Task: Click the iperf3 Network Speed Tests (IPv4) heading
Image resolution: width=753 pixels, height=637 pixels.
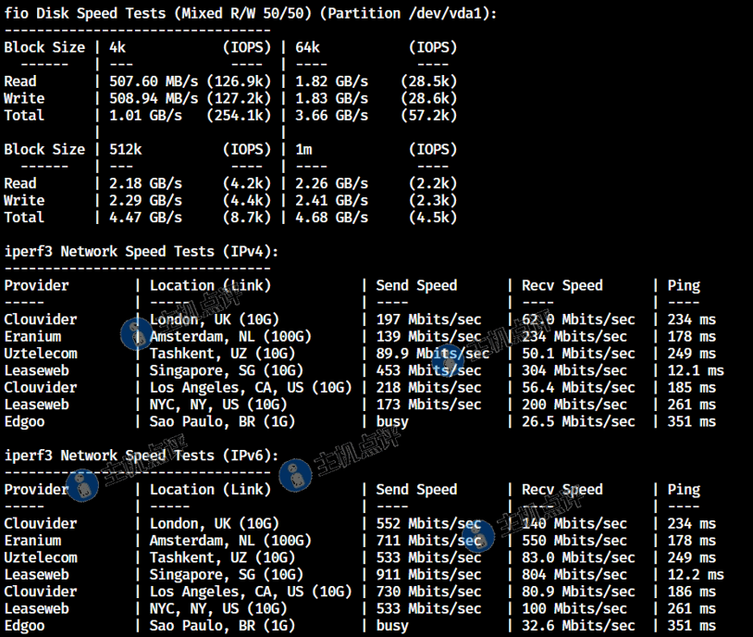Action: pos(141,251)
